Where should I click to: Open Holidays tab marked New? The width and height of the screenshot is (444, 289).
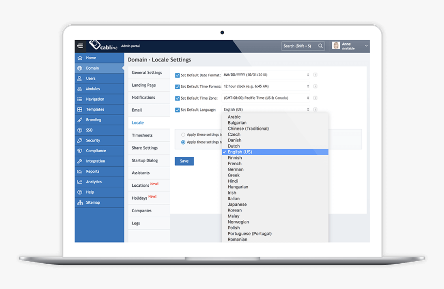coord(149,198)
